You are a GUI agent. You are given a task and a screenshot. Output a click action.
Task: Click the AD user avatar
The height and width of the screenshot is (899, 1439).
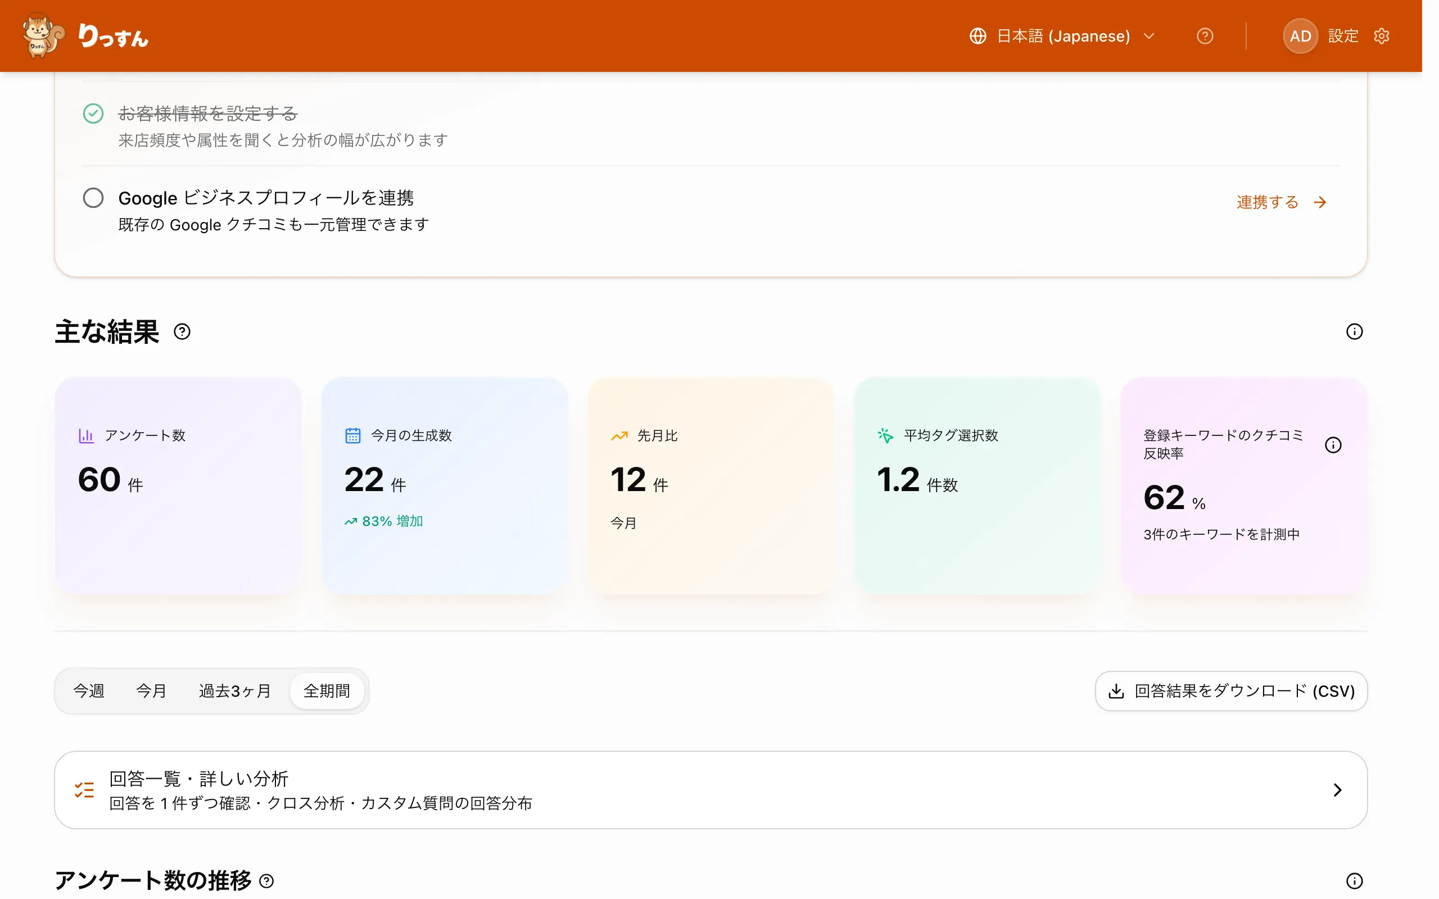(1300, 37)
